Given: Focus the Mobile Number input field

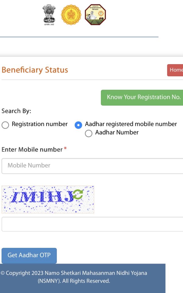Looking at the screenshot, I should pyautogui.click(x=92, y=166).
